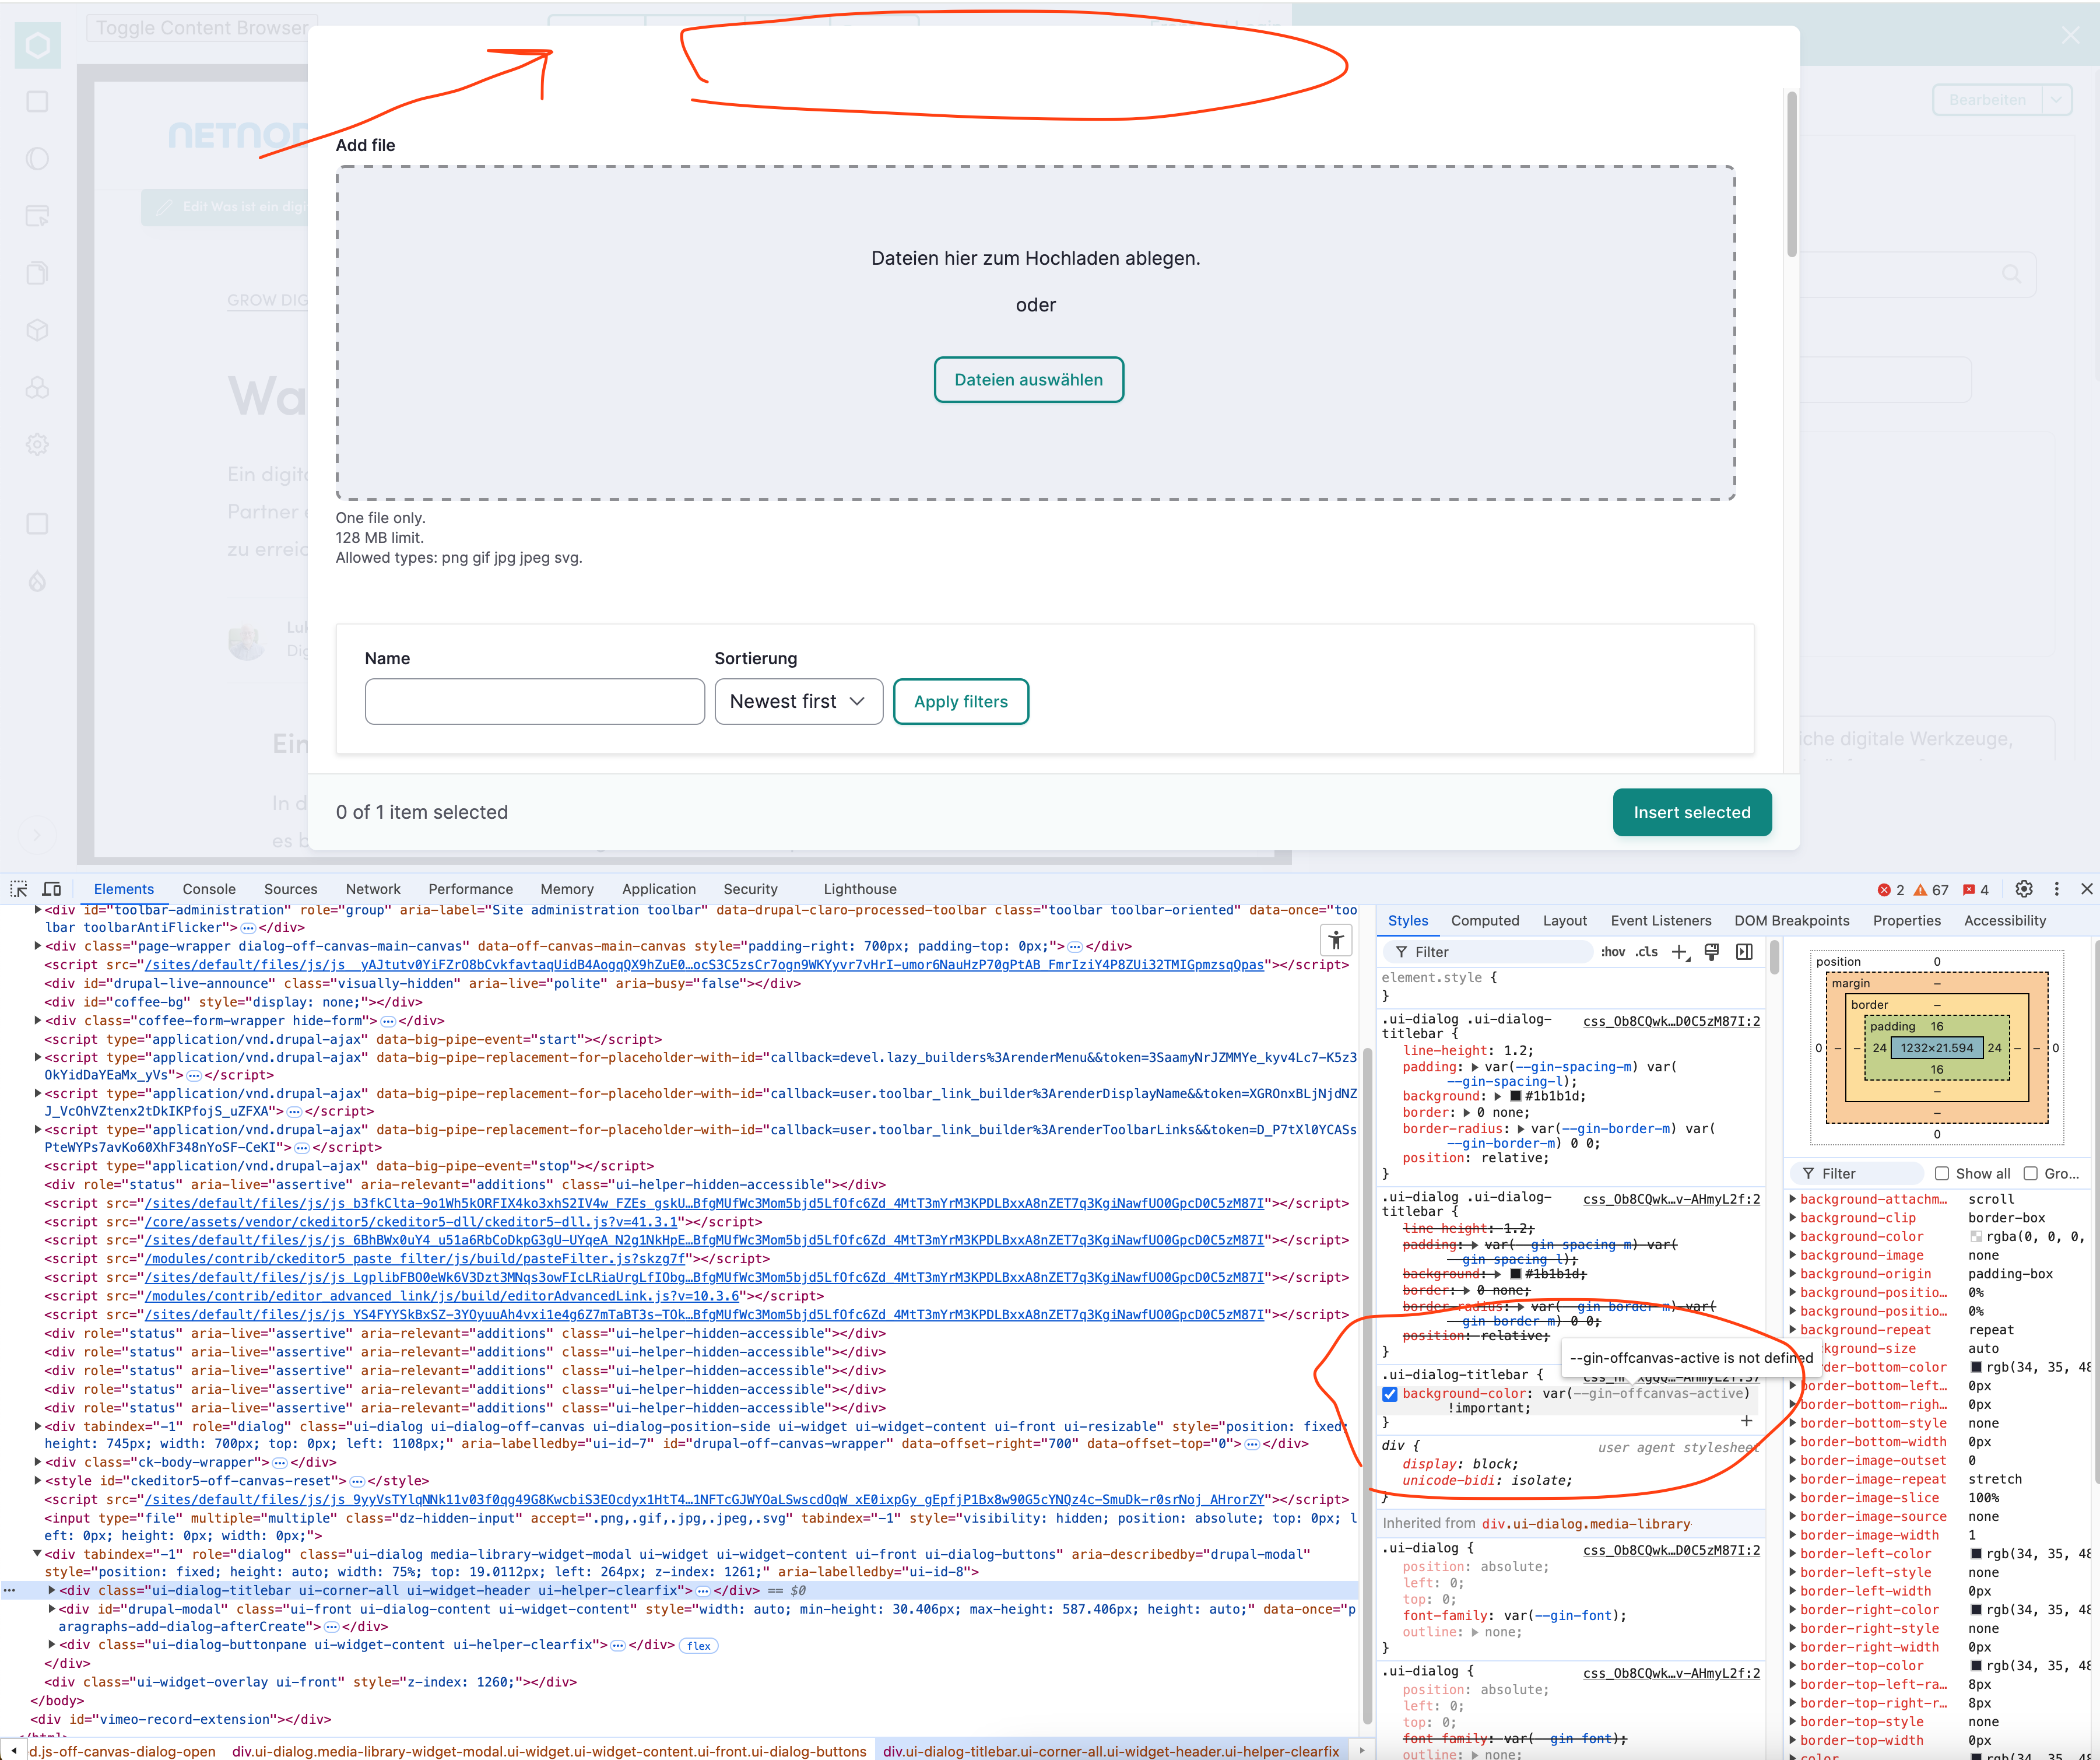Click the new style rule plus icon
Image resolution: width=2100 pixels, height=1760 pixels.
[1679, 952]
